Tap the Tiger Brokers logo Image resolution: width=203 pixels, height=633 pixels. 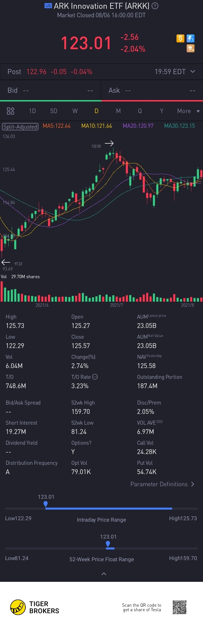pos(35,607)
